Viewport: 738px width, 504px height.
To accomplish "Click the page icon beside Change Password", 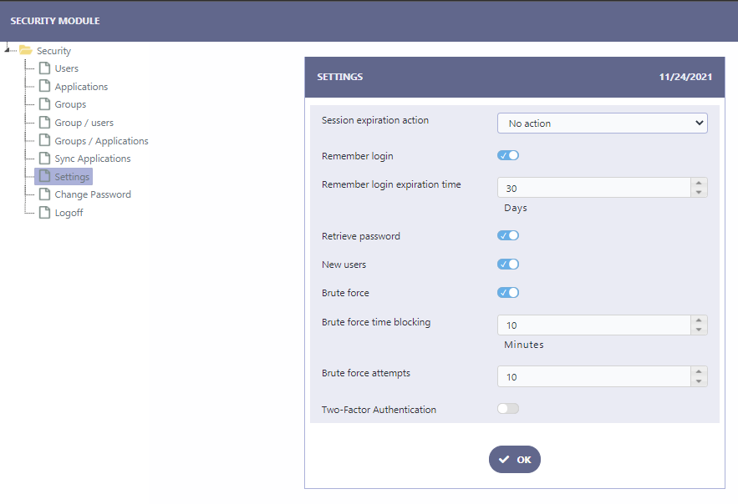I will click(x=44, y=194).
